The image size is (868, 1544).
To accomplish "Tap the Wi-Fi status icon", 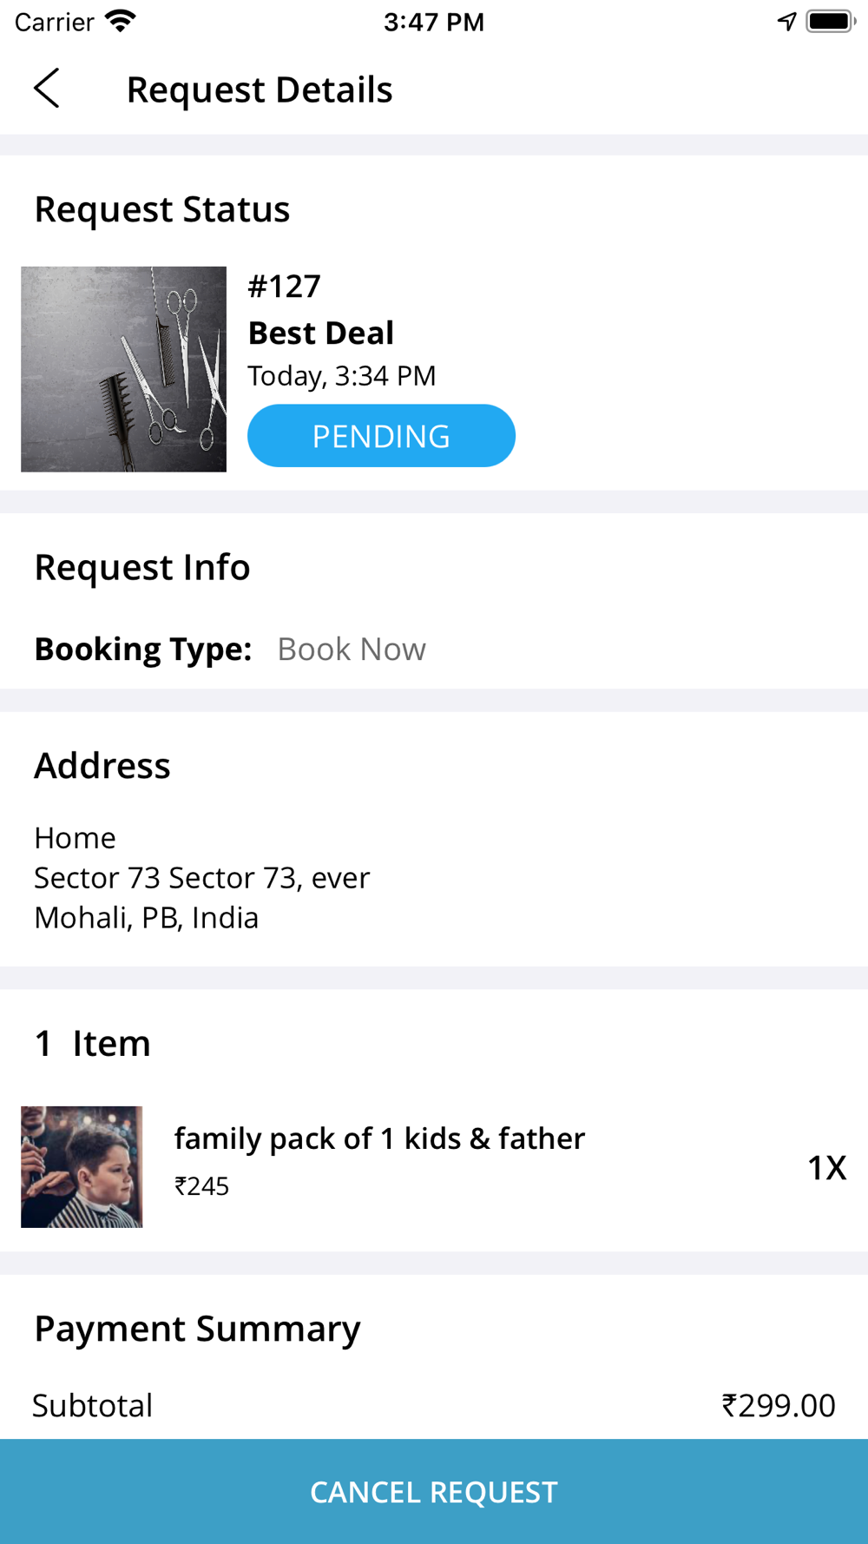I will tap(121, 21).
